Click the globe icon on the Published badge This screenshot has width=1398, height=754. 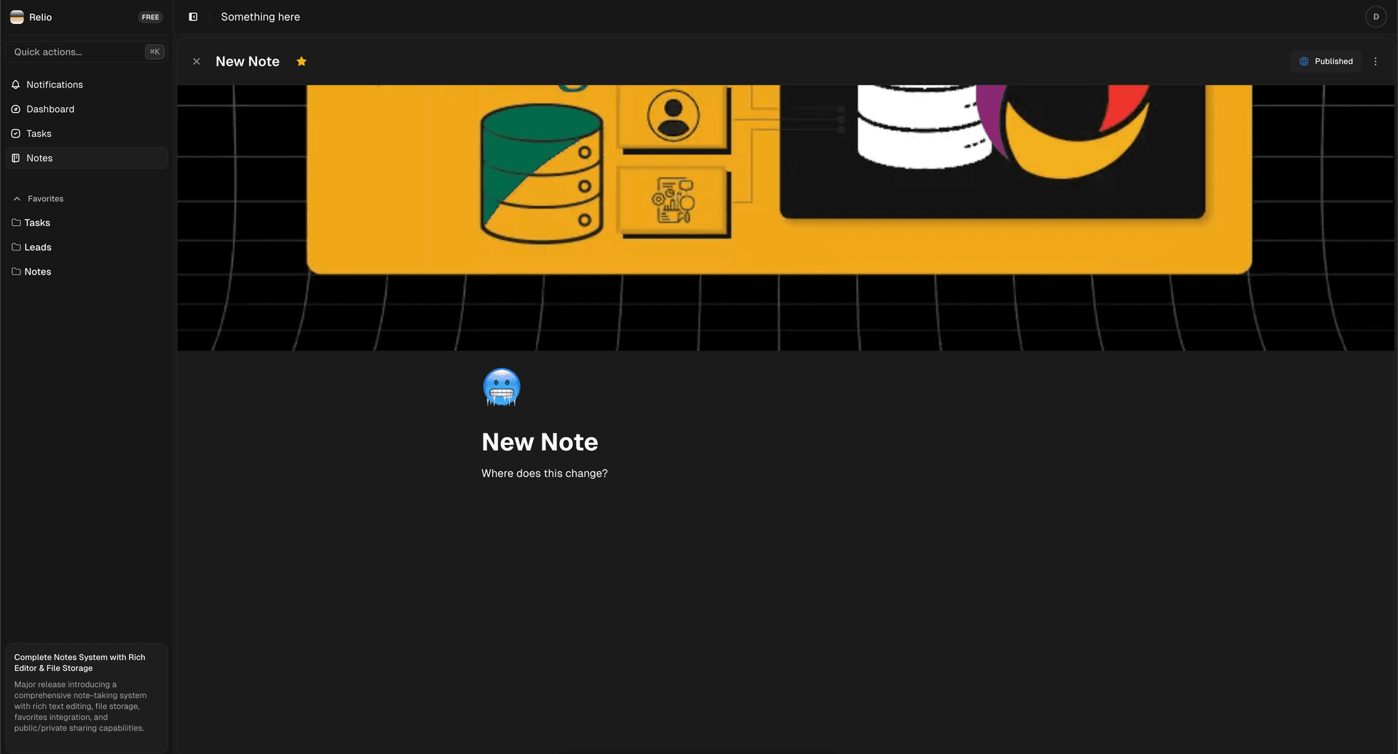pyautogui.click(x=1304, y=61)
